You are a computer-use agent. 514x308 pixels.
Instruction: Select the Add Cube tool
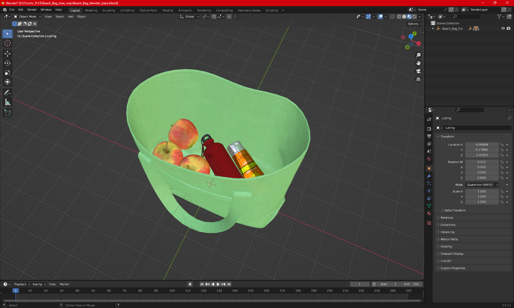7,113
